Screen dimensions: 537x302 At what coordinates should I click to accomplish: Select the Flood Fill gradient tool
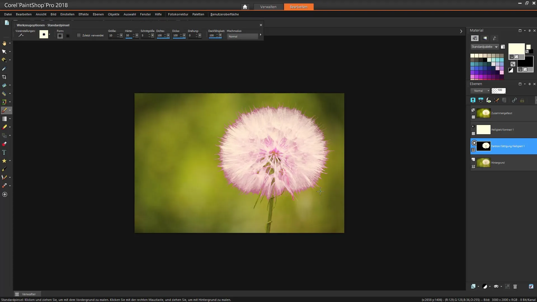pos(4,119)
